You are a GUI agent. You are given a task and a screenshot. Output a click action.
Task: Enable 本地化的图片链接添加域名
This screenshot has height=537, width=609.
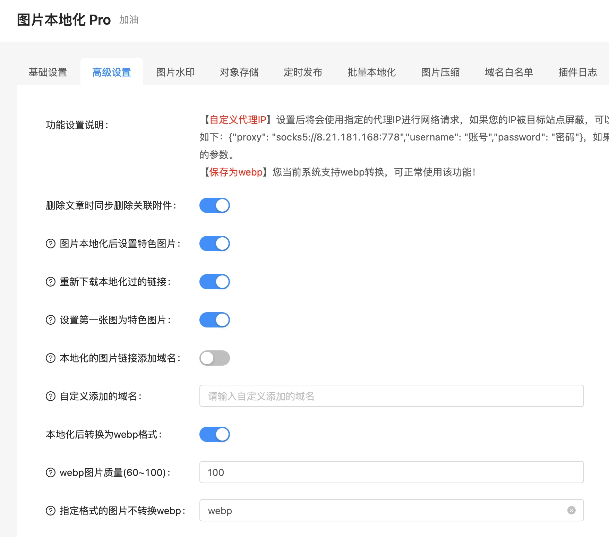[214, 358]
